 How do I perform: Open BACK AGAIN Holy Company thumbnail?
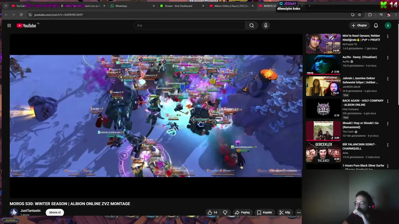pos(323,109)
